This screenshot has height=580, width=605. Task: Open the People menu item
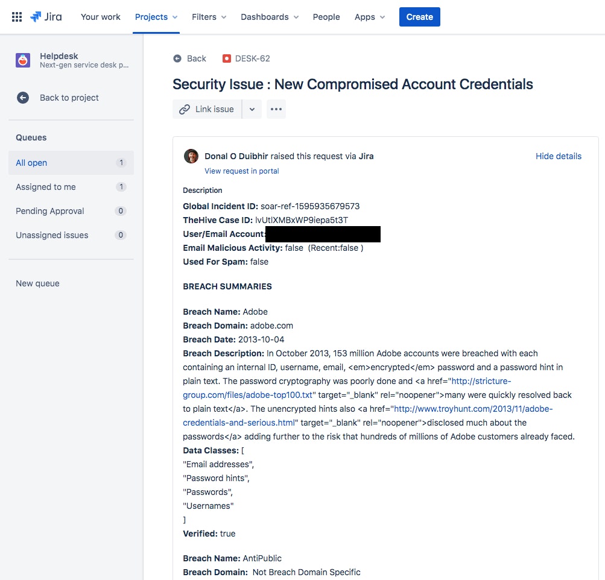pyautogui.click(x=326, y=17)
